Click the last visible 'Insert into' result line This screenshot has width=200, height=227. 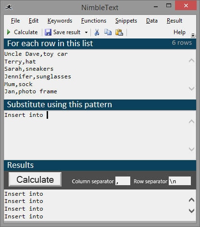click(x=24, y=216)
